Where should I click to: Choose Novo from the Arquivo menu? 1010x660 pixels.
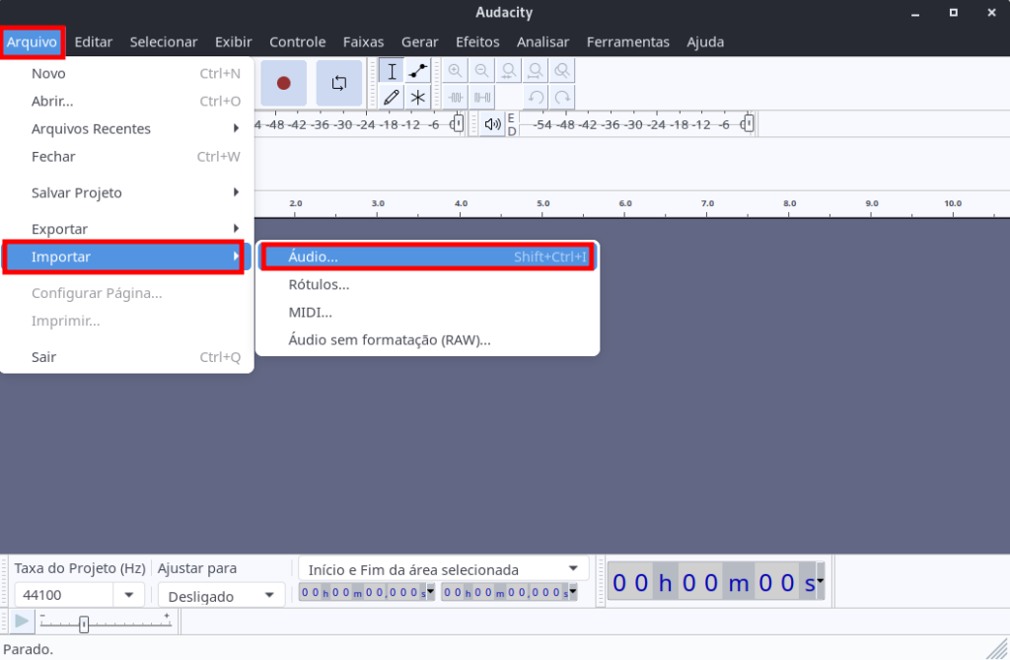pos(127,73)
